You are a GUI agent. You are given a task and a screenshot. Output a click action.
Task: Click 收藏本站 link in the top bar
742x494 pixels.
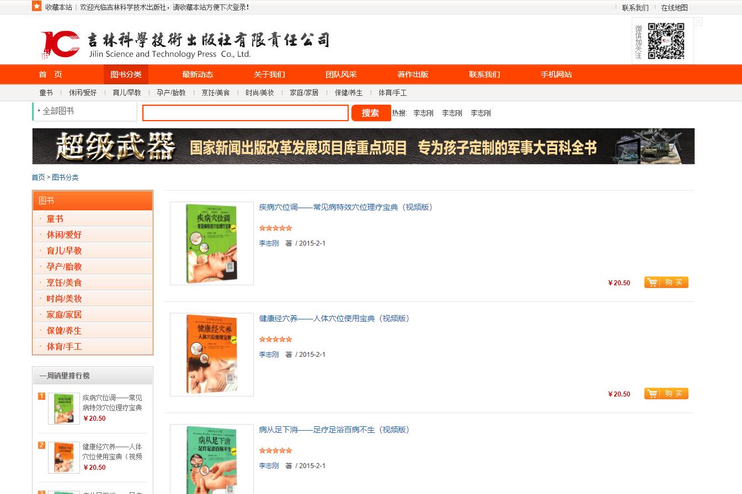click(58, 7)
